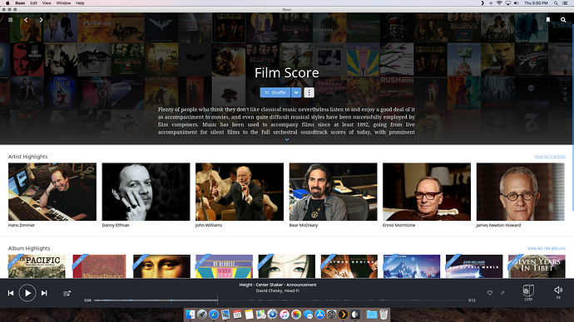Open the play queue icon
This screenshot has height=322, width=574.
coord(67,293)
